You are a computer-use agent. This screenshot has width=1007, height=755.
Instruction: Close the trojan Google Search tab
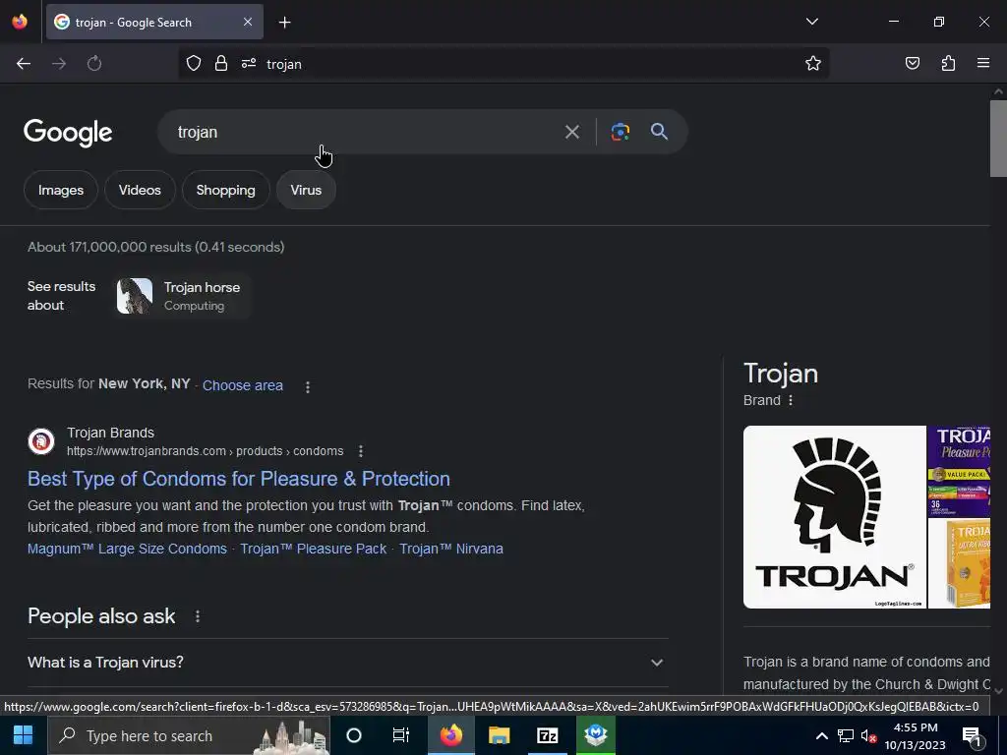(x=248, y=22)
